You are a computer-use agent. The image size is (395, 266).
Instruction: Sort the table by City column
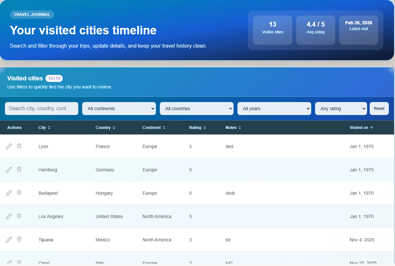point(44,128)
